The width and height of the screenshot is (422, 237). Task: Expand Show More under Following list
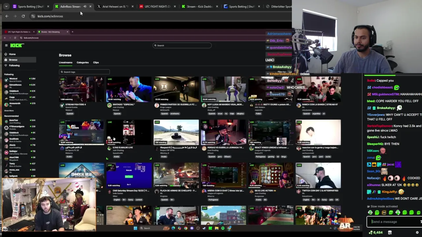coord(9,111)
